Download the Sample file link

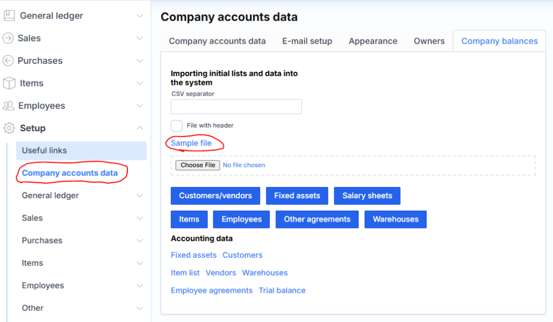click(191, 143)
